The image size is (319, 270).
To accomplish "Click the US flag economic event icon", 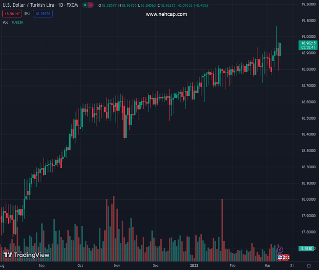I will tap(280, 257).
